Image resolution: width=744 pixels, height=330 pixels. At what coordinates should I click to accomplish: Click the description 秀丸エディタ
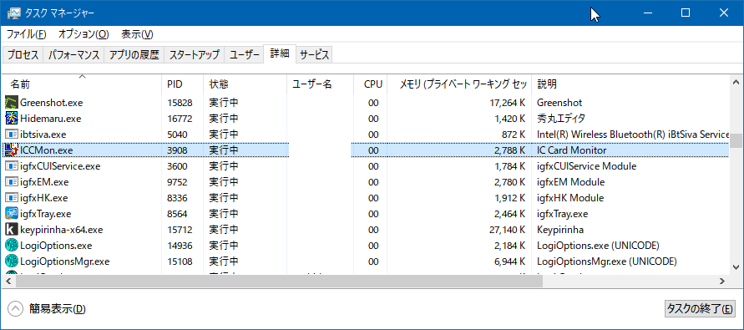[x=561, y=119]
